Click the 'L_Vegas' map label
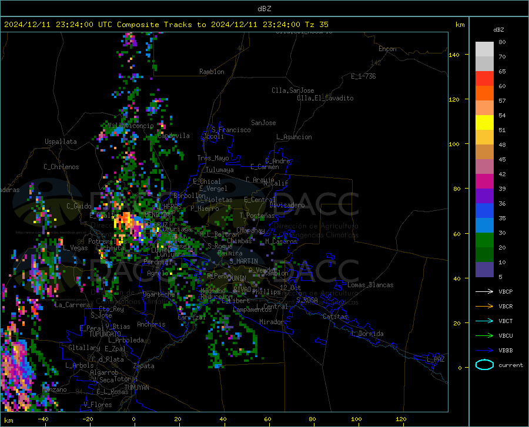 [75, 248]
